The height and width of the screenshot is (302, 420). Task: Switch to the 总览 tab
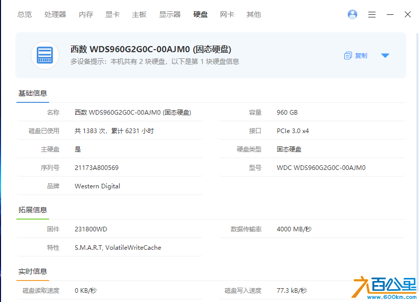pos(25,14)
